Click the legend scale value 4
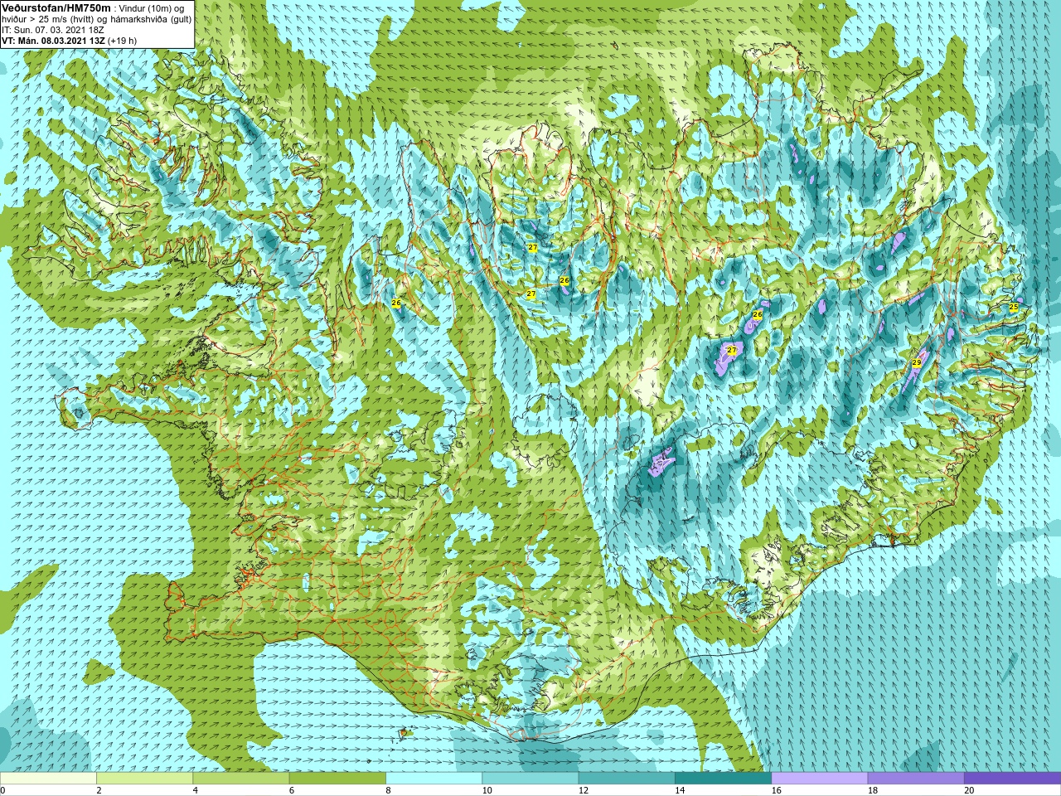 point(196,790)
